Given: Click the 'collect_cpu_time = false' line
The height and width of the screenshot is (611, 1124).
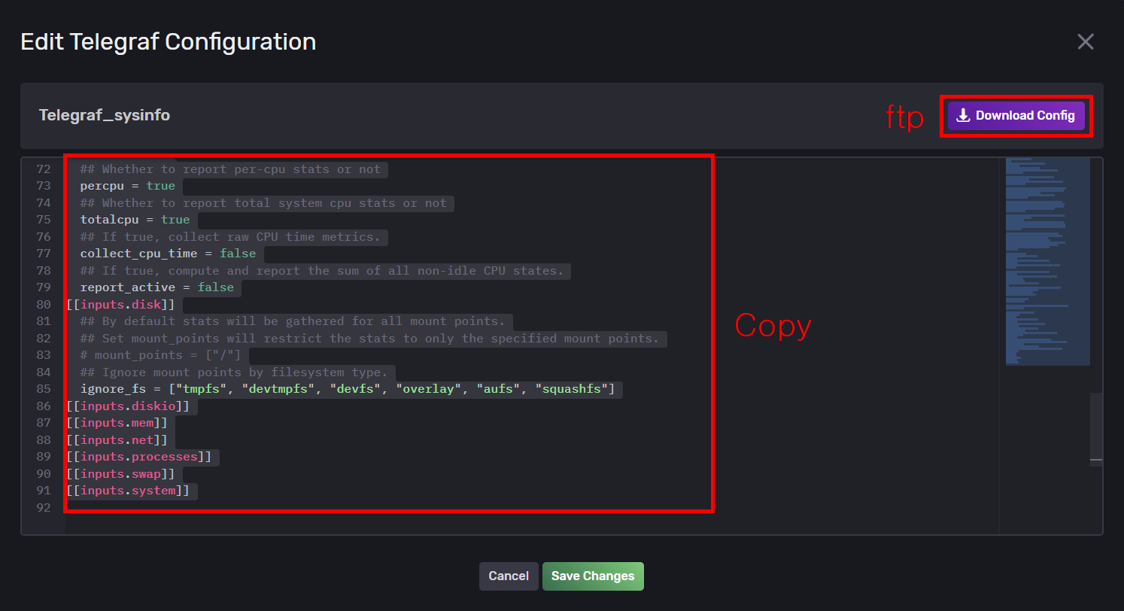Looking at the screenshot, I should (x=168, y=254).
